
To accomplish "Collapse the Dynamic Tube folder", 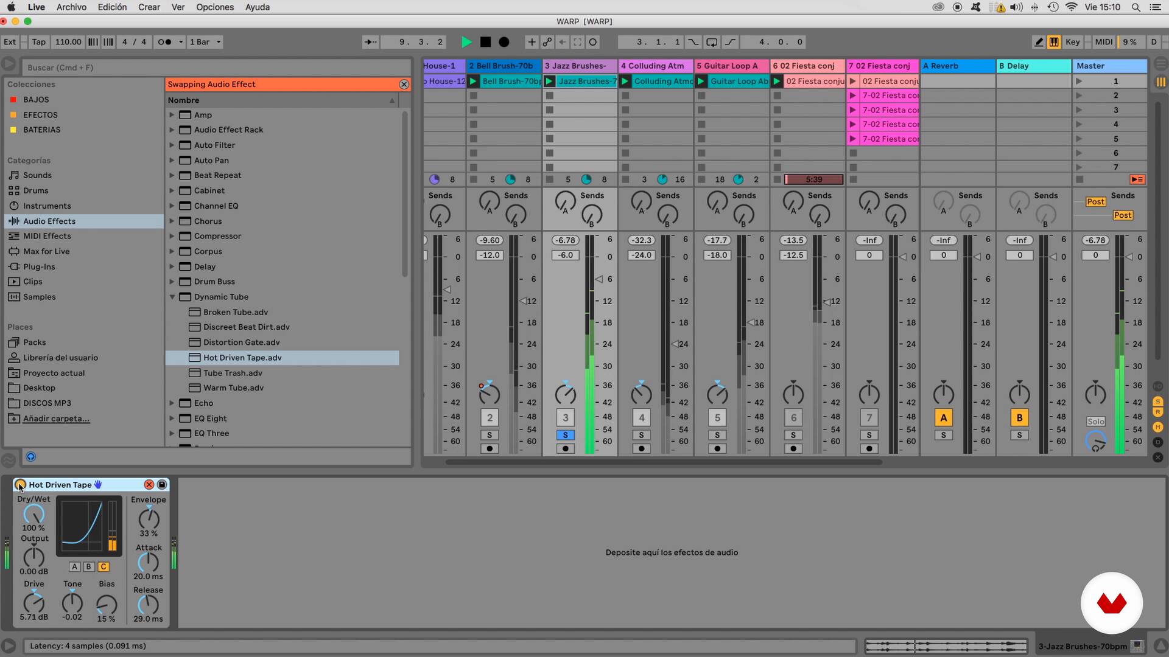I will coord(172,297).
